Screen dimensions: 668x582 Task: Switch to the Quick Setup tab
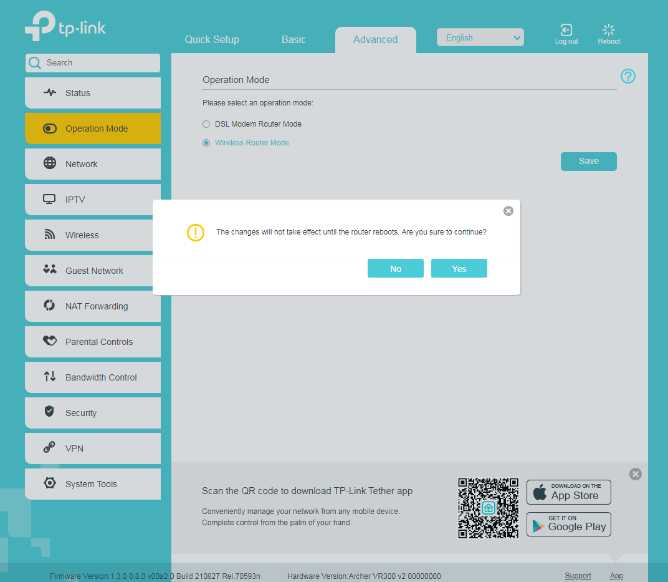pos(212,40)
